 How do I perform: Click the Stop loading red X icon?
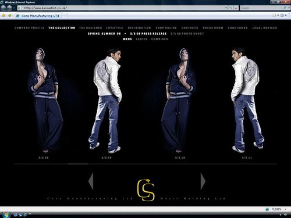pyautogui.click(x=236, y=8)
